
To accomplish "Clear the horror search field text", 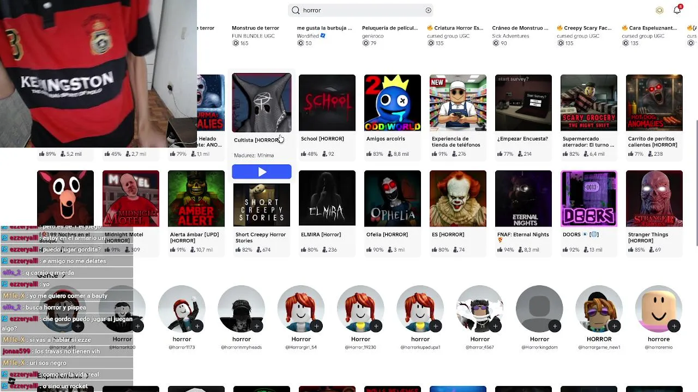I will click(x=428, y=10).
